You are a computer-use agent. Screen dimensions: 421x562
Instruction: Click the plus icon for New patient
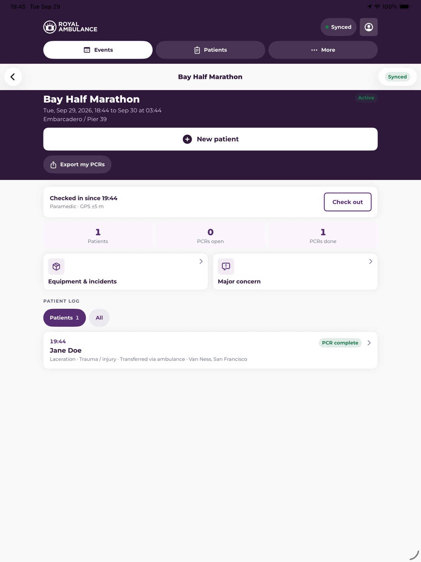pos(187,139)
